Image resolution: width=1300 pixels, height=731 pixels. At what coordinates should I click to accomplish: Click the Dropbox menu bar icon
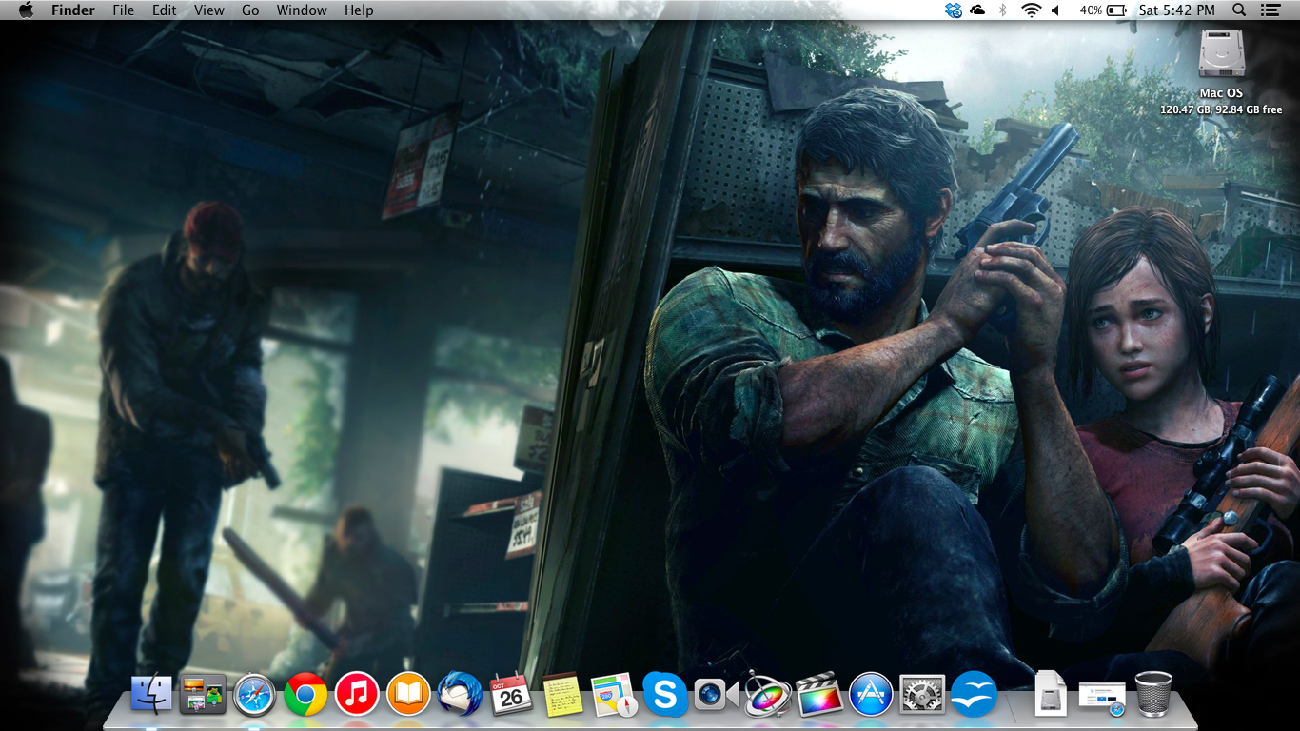click(954, 10)
